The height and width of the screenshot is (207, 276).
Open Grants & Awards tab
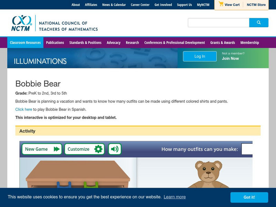tap(223, 42)
